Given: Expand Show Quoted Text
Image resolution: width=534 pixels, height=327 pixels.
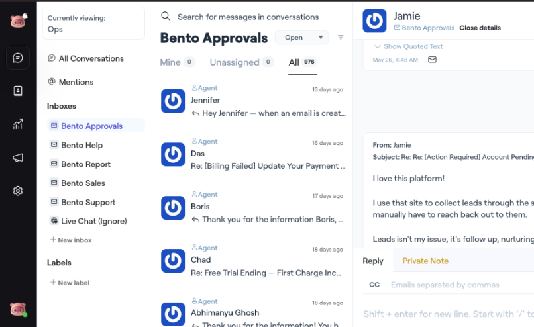Looking at the screenshot, I should pos(408,46).
